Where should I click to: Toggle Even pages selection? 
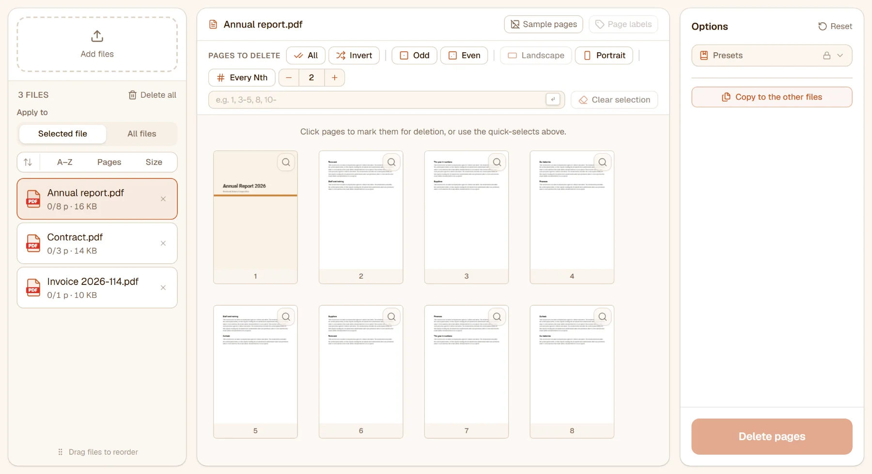coord(464,56)
